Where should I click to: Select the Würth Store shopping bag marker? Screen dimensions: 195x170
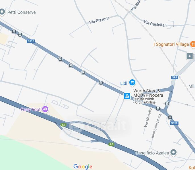coord(127,96)
